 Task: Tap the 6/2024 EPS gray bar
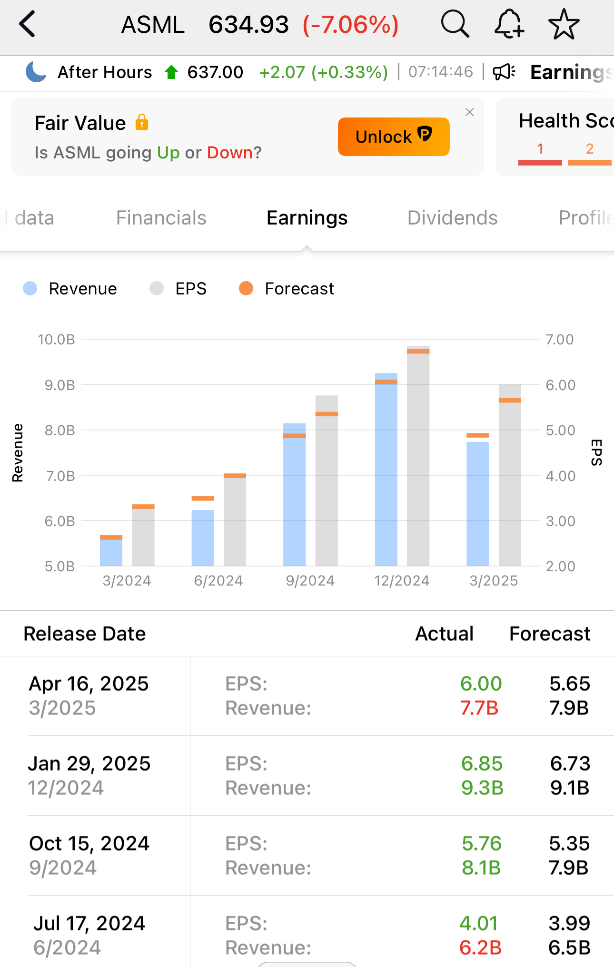[x=235, y=520]
